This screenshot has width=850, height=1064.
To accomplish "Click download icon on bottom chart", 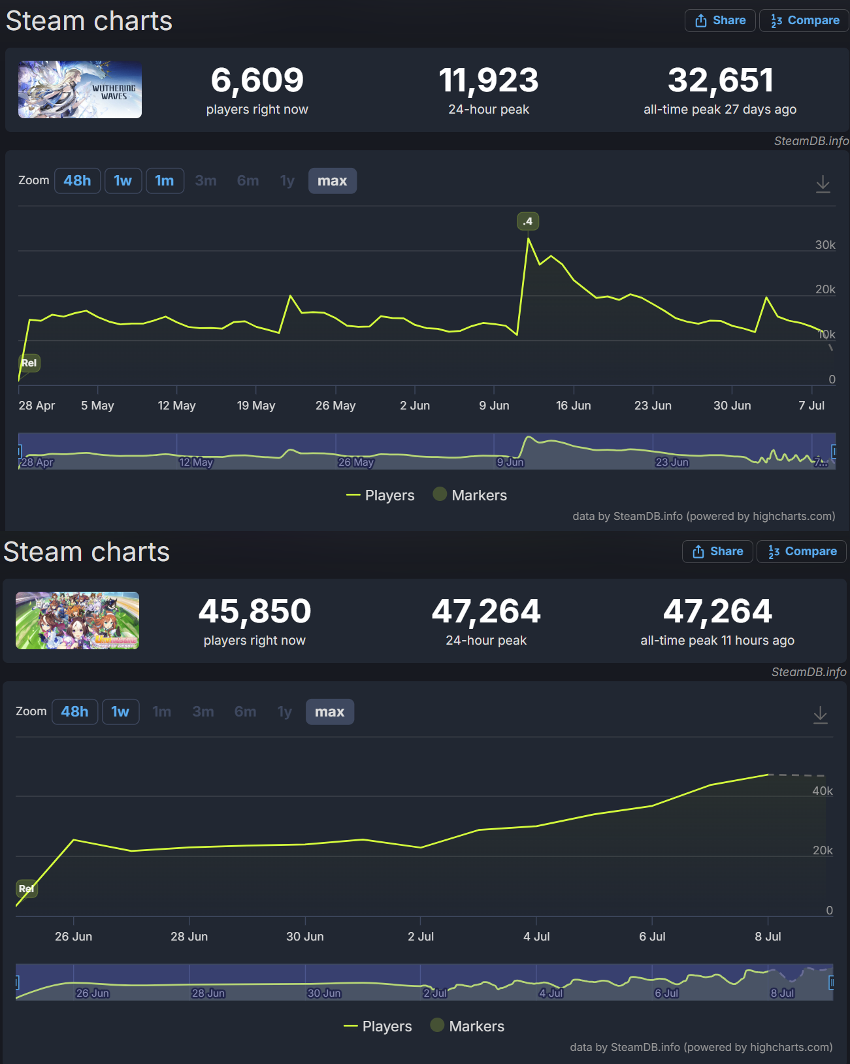I will (821, 715).
